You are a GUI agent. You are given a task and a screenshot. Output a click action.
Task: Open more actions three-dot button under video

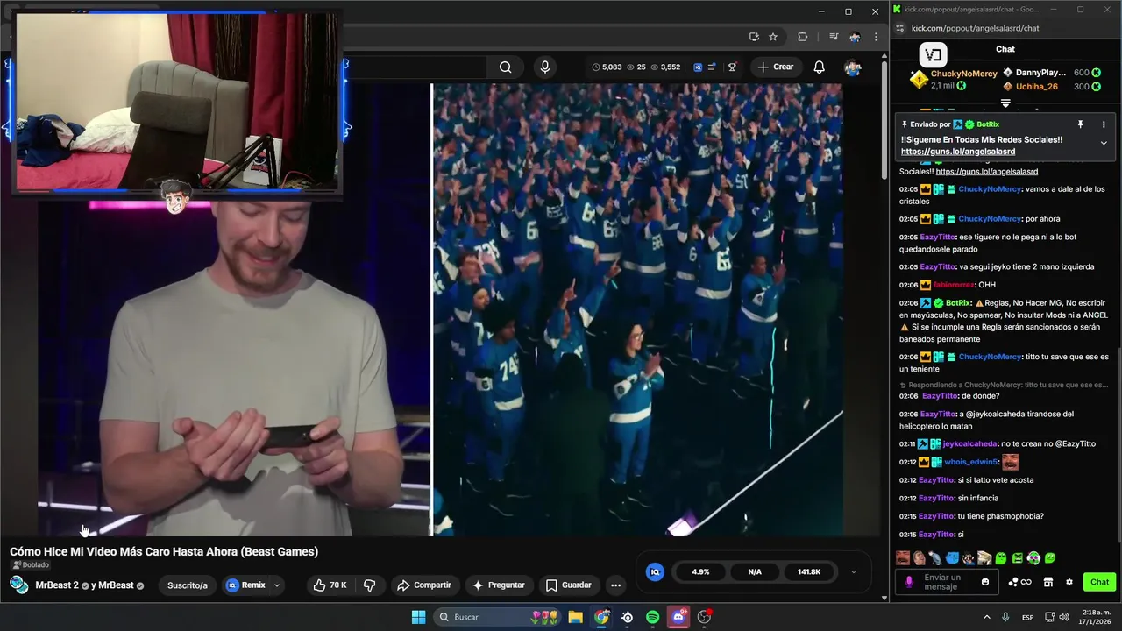pyautogui.click(x=615, y=585)
